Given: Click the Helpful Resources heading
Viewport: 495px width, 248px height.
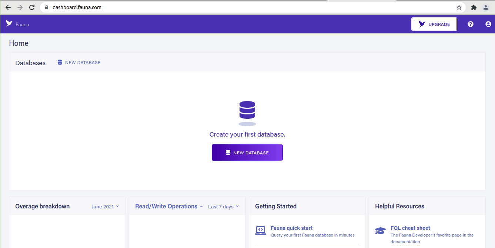Looking at the screenshot, I should [x=400, y=207].
